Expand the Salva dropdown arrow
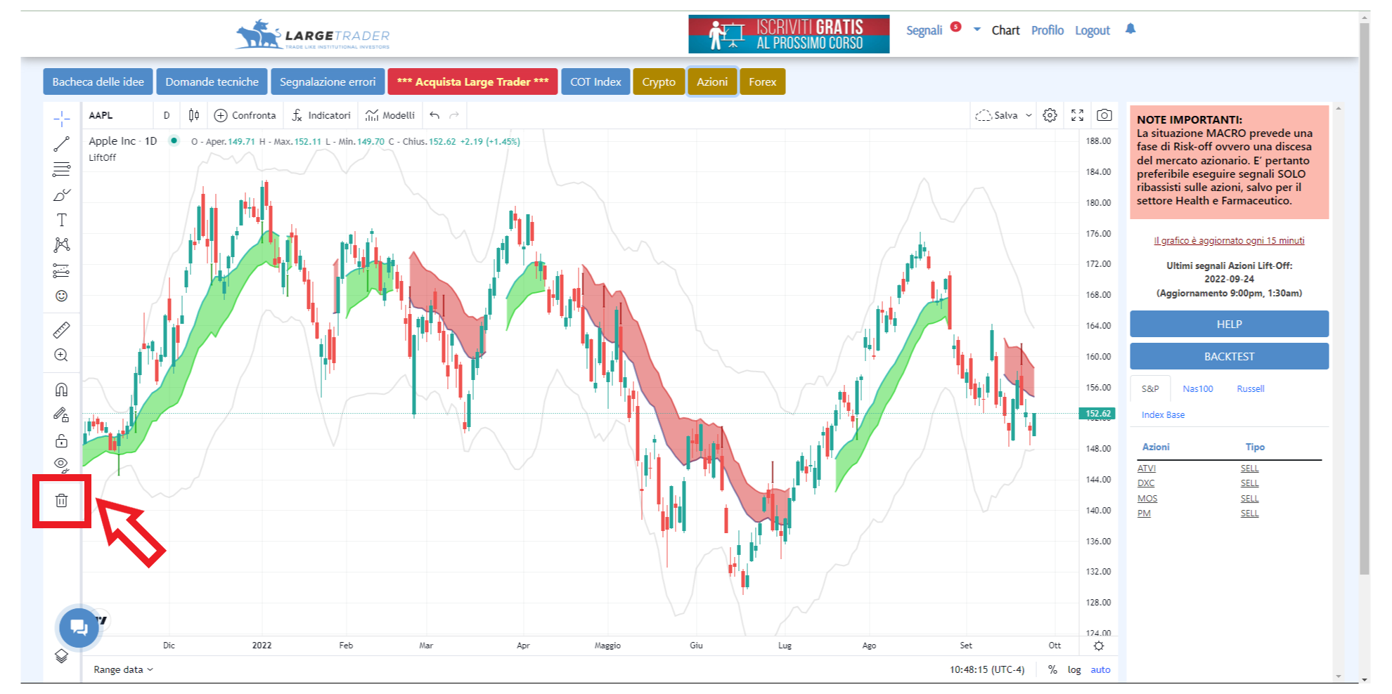 pos(1029,115)
